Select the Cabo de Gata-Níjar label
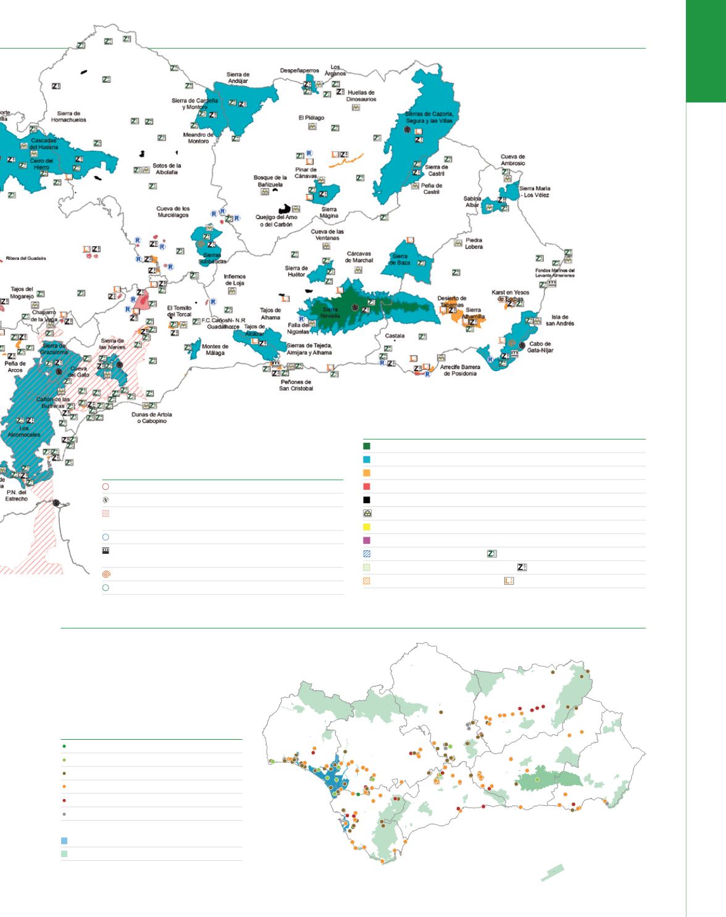 click(x=540, y=347)
